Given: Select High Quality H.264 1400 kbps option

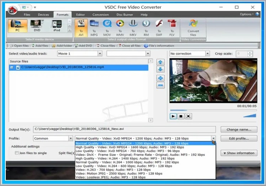Looking at the screenshot, I should pos(145,158).
